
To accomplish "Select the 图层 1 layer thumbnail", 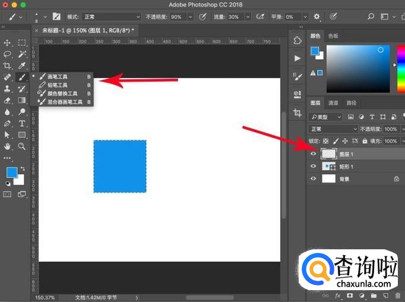I will click(x=328, y=154).
